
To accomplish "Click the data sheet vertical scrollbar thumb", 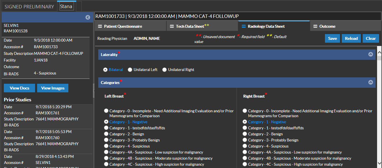I will tap(379, 58).
